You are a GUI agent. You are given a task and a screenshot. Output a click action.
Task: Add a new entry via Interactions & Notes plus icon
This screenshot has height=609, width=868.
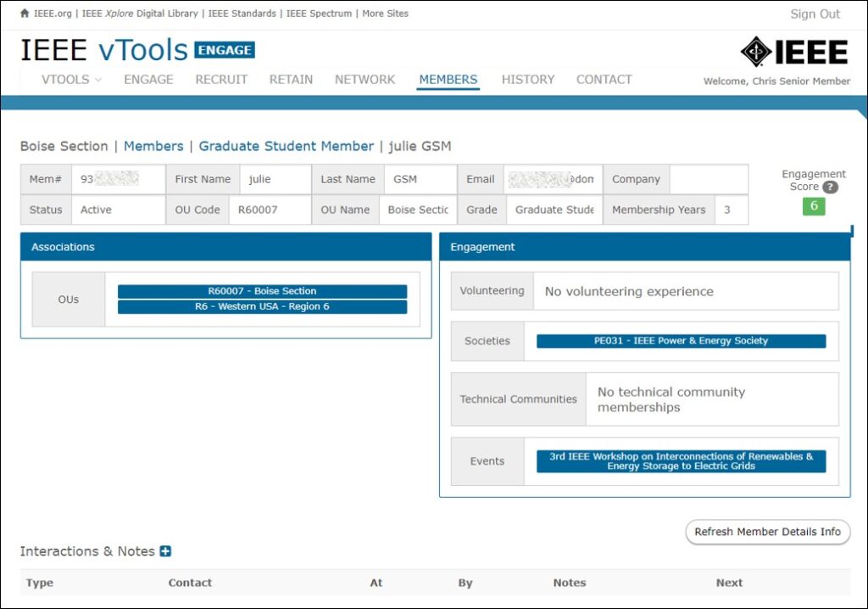(x=167, y=550)
